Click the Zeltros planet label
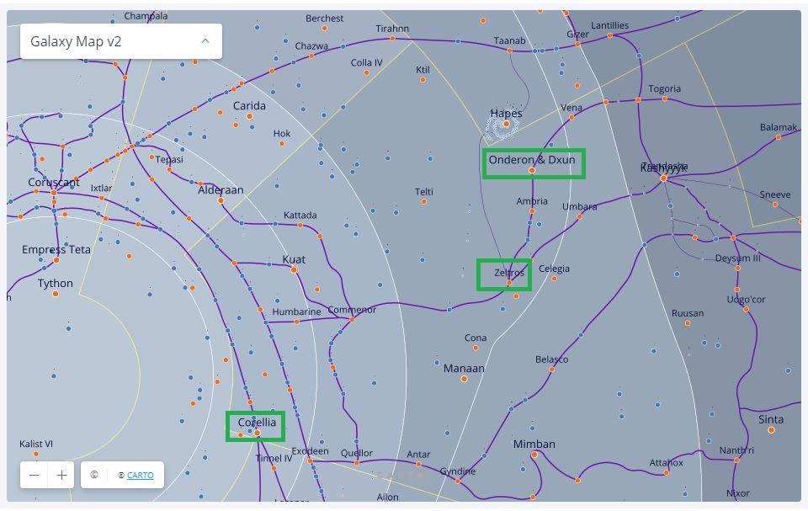808x511 pixels. click(509, 272)
